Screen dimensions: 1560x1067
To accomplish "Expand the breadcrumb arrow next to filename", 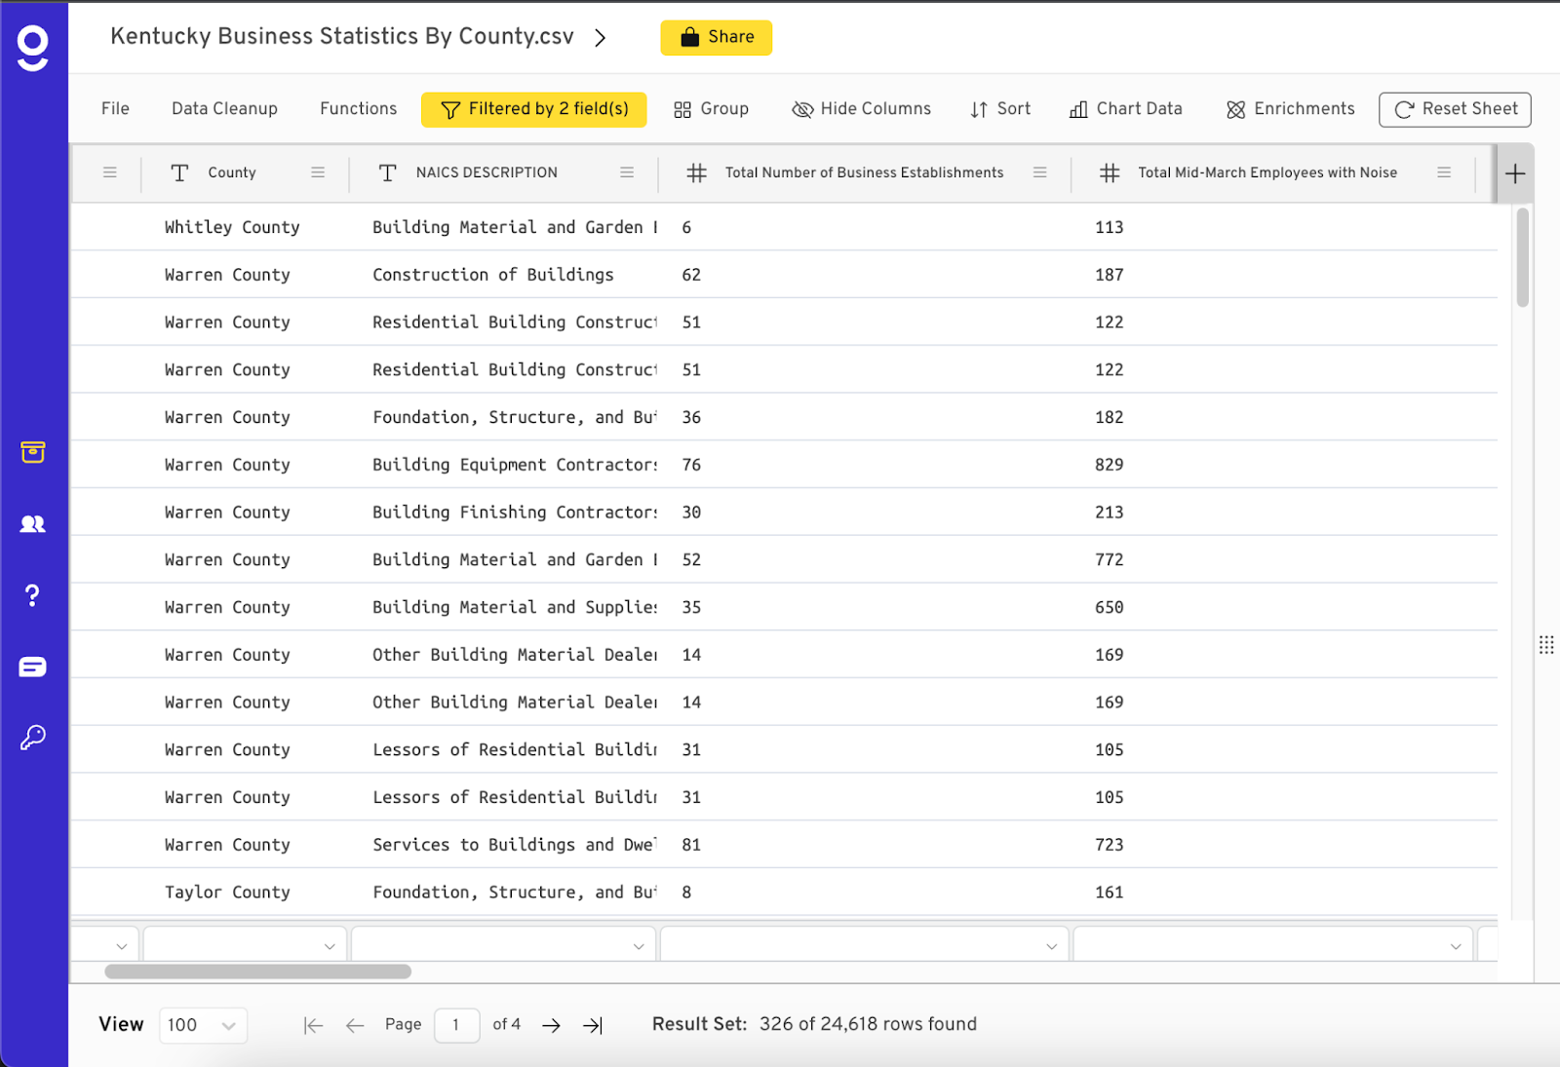I will point(602,37).
